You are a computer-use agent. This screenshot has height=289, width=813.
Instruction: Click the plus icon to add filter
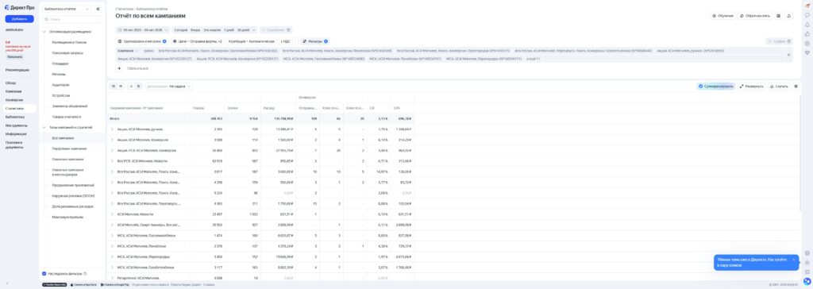(119, 68)
